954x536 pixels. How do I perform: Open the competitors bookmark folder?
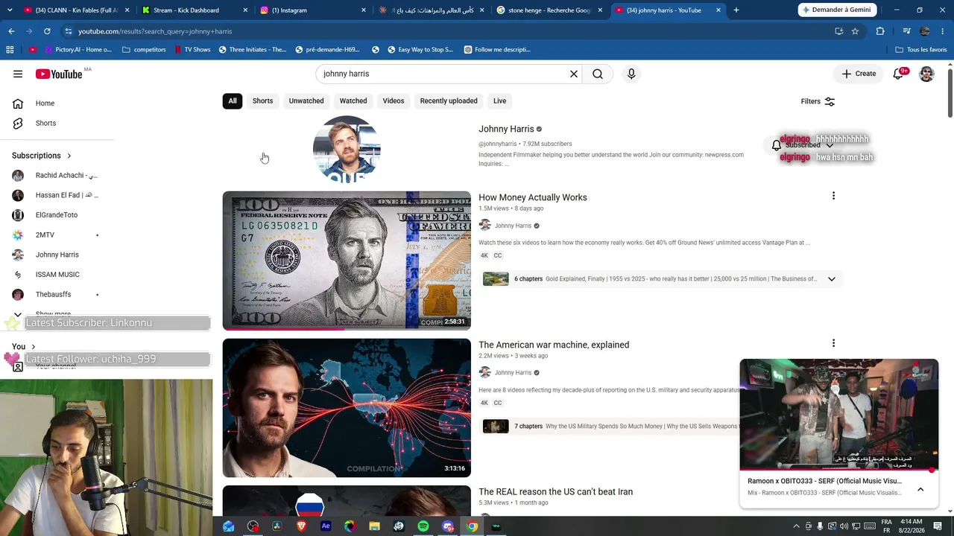(144, 50)
